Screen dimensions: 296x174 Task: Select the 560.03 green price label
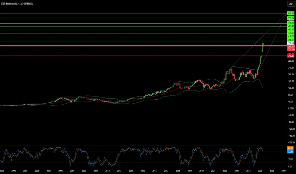point(291,13)
